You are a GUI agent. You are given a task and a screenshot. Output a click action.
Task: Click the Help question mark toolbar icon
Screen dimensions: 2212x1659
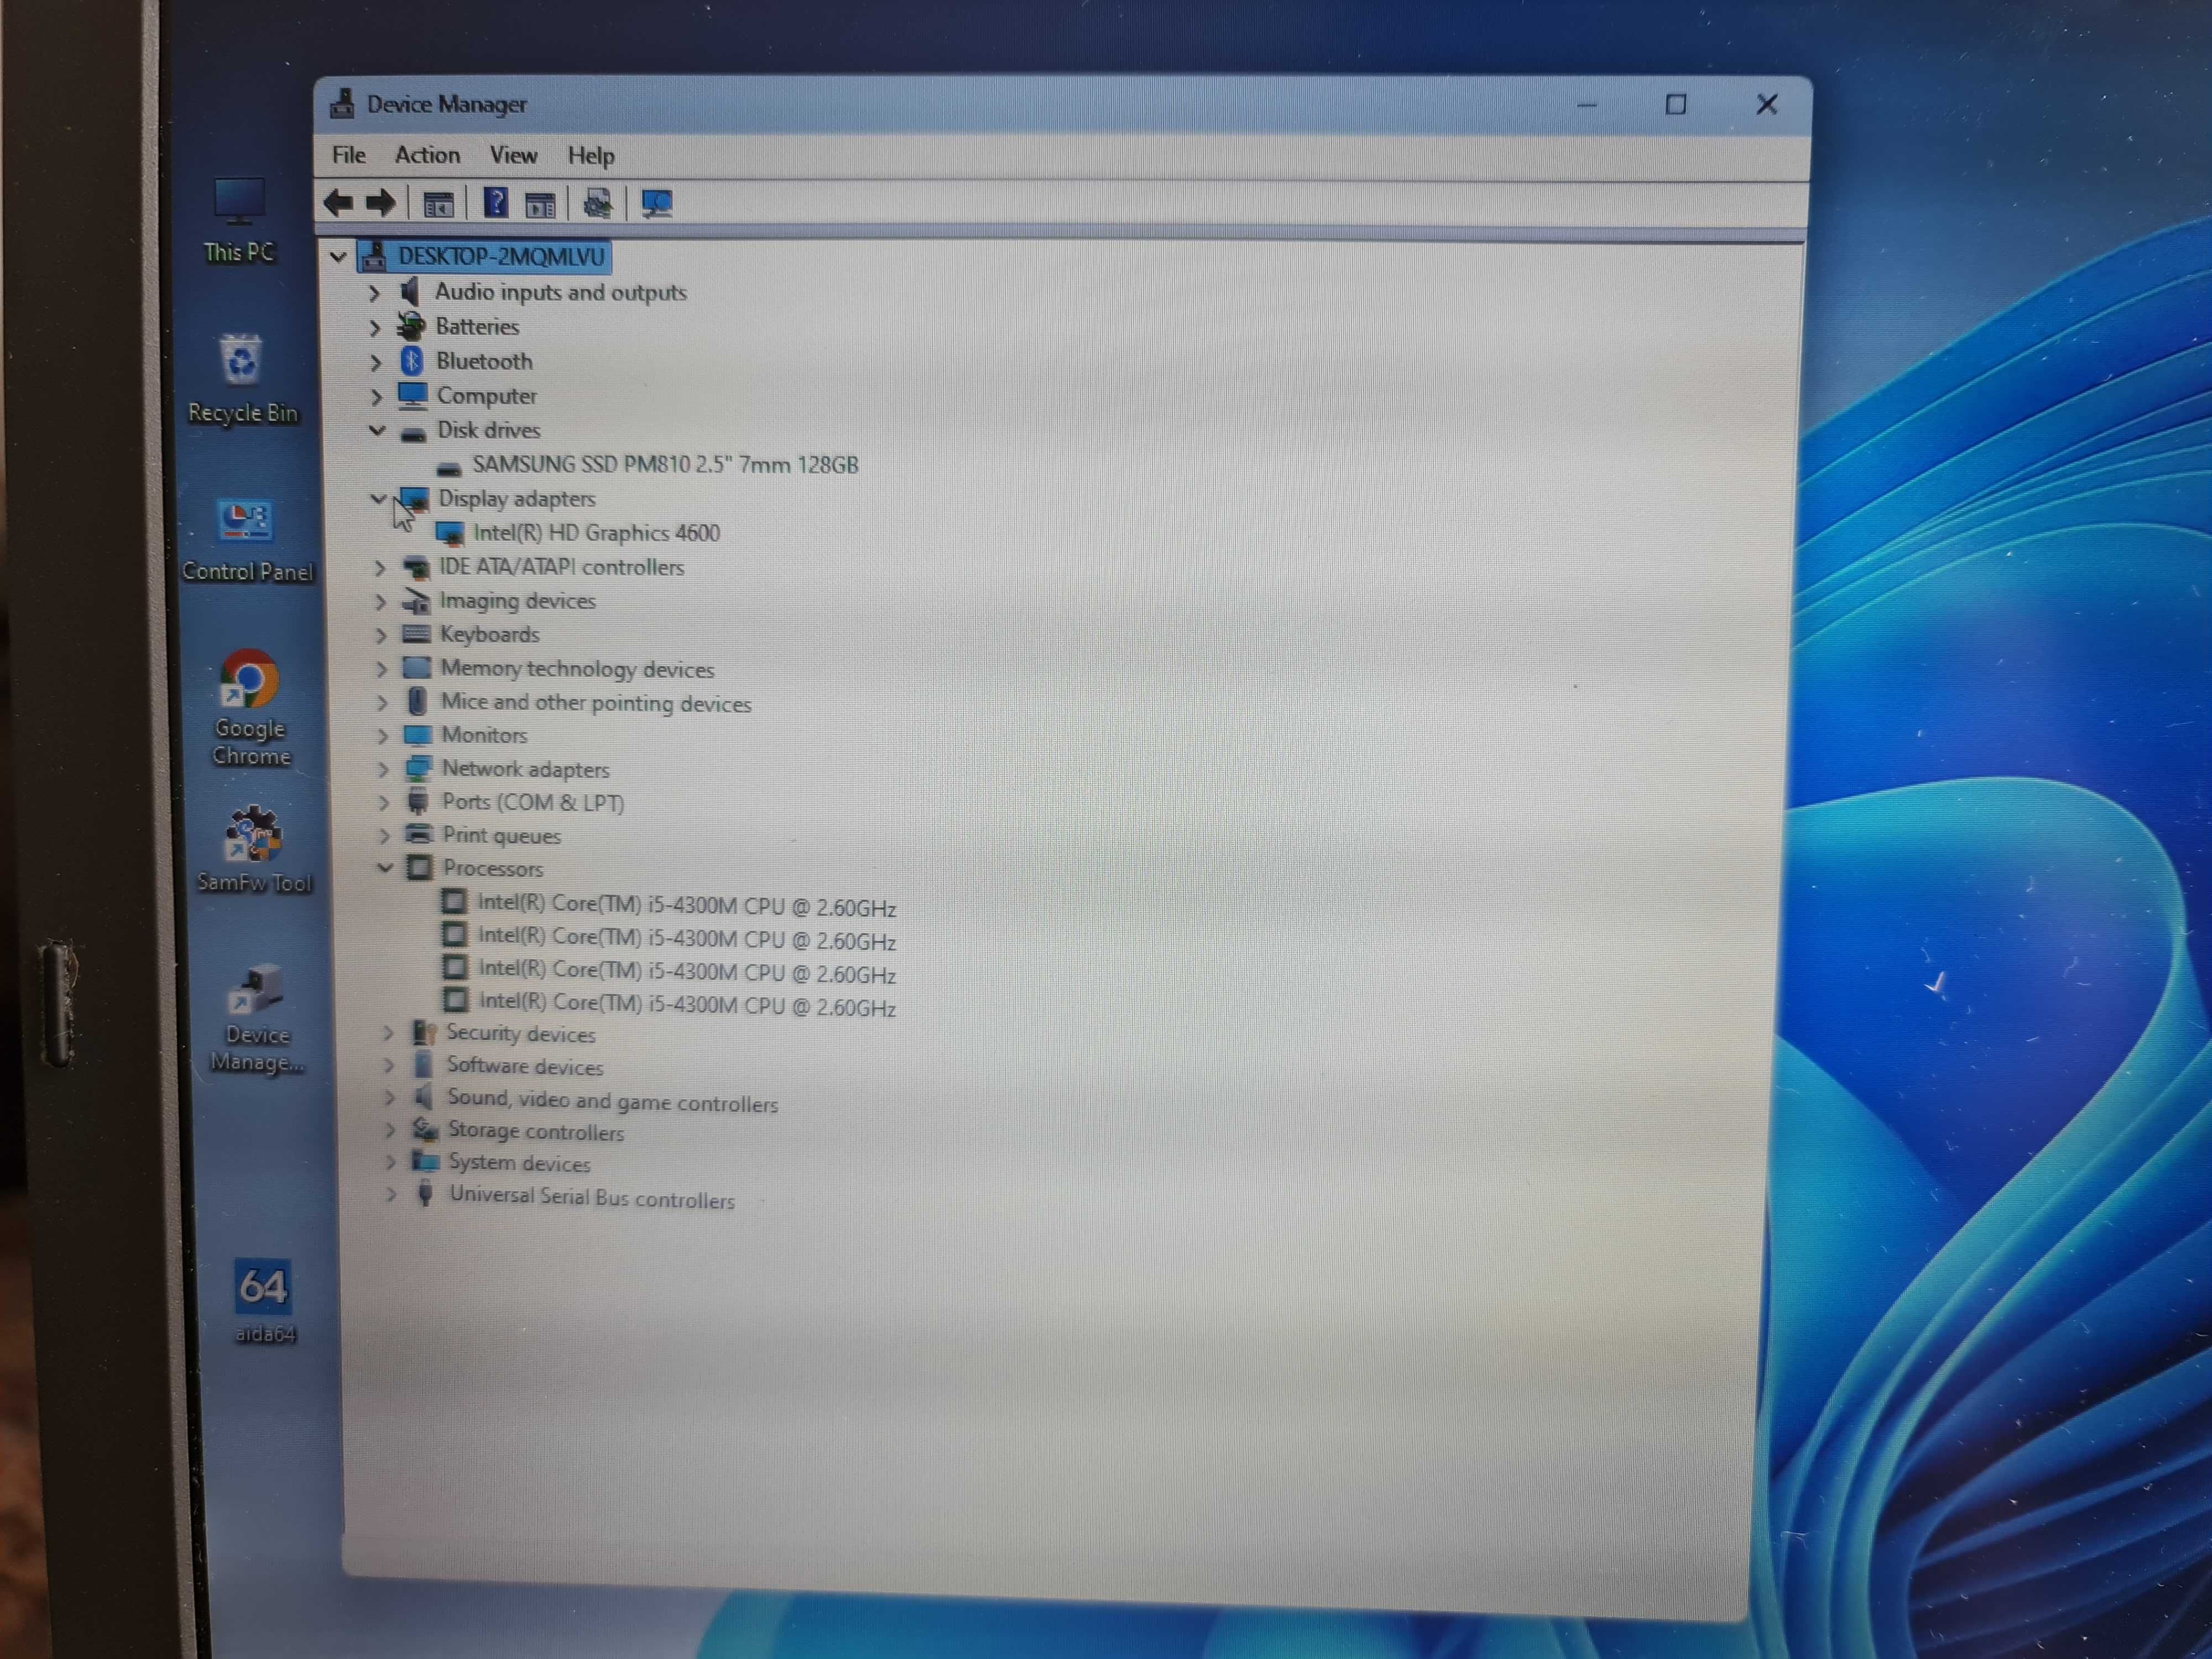point(496,203)
